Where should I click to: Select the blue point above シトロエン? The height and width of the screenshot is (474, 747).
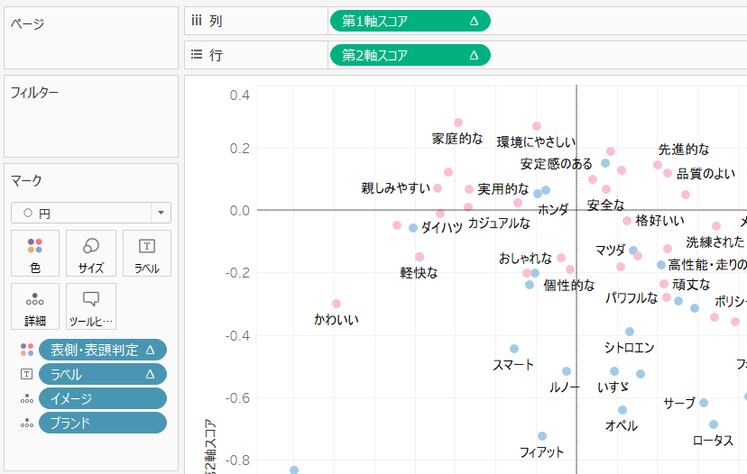point(630,332)
